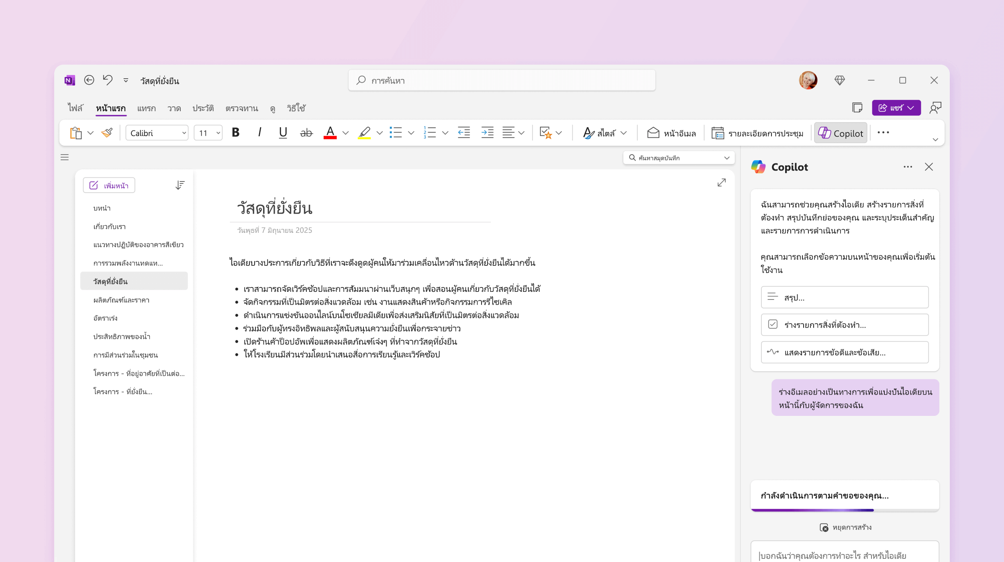Undo the last action
Viewport: 1004px width, 562px height.
coord(108,80)
